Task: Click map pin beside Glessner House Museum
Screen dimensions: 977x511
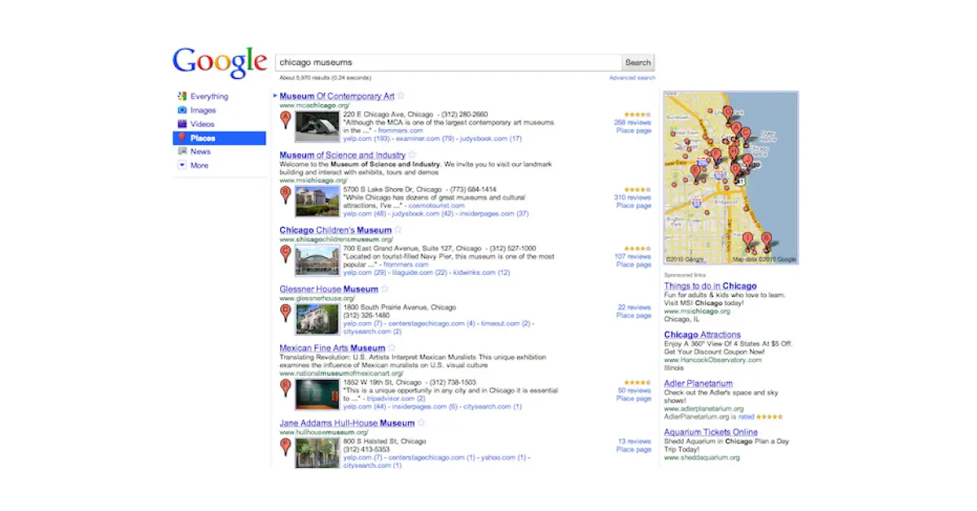Action: point(285,313)
